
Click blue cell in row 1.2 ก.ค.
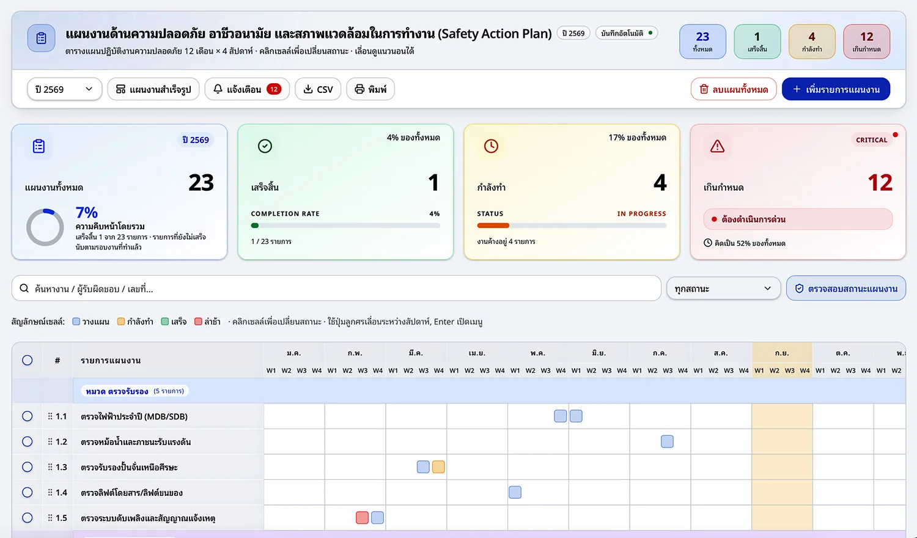668,441
